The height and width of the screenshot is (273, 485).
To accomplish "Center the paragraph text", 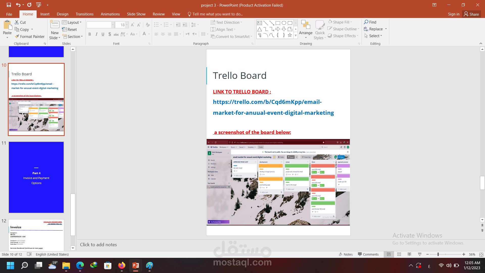I will click(163, 34).
